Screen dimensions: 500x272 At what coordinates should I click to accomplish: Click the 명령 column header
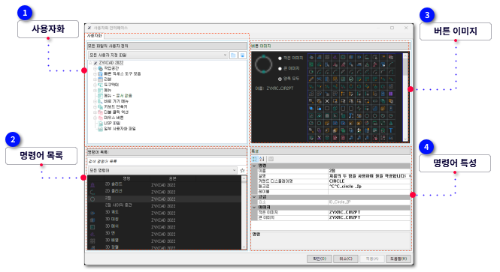pos(126,178)
